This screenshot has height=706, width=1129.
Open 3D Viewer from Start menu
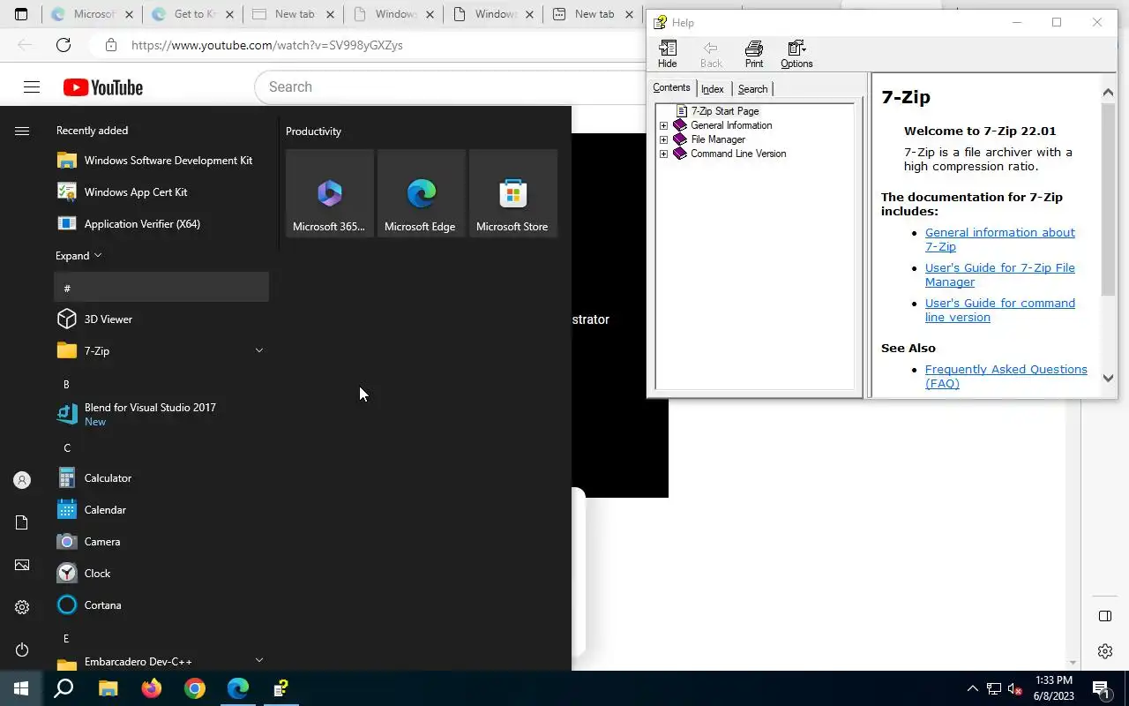(162, 319)
